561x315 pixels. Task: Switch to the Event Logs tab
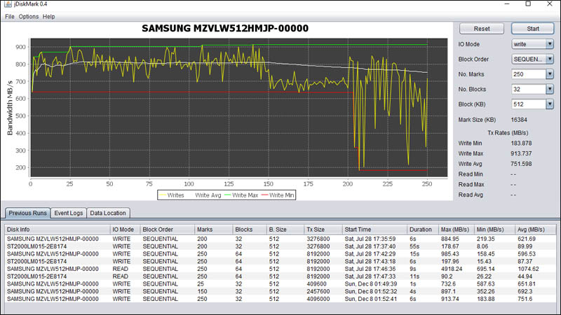(x=68, y=213)
